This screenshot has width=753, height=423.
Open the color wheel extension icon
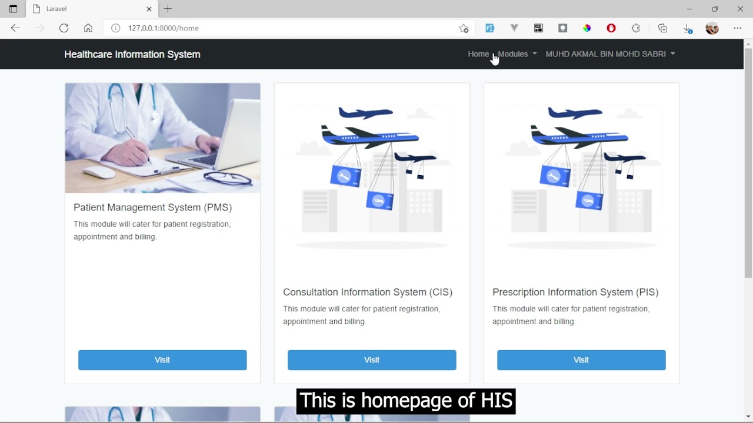587,28
